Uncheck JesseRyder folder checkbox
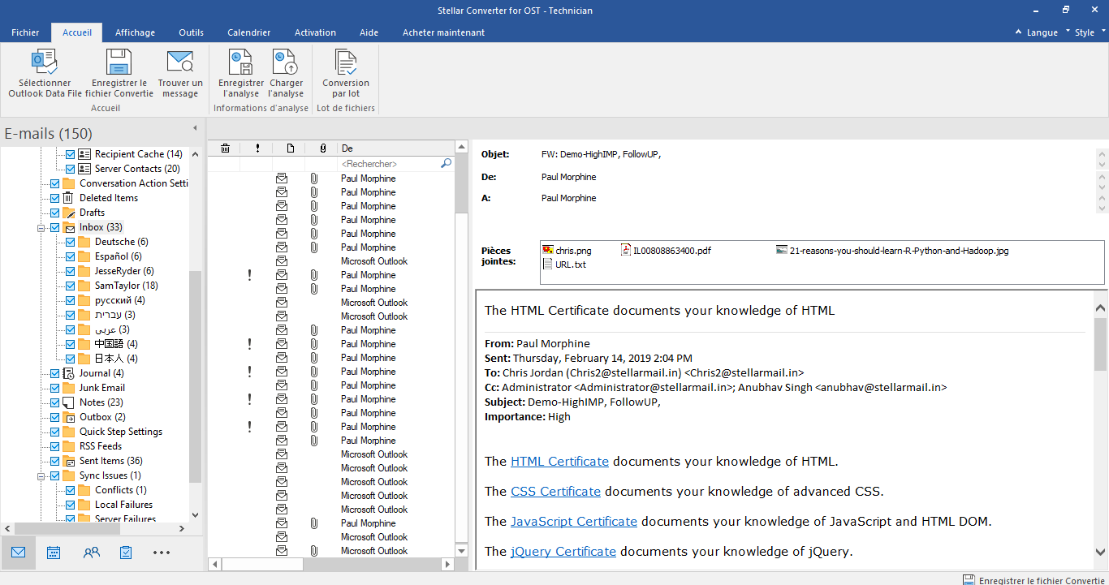This screenshot has width=1109, height=585. click(70, 271)
